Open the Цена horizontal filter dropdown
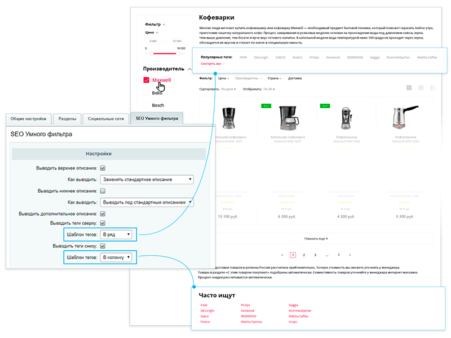Screen dimensions: 451x338 click(x=223, y=78)
